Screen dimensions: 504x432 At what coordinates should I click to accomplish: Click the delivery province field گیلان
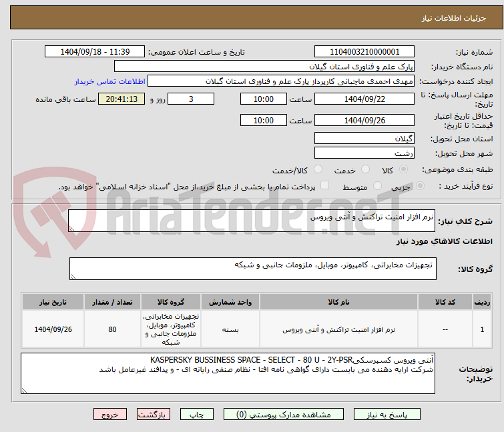tap(364, 138)
